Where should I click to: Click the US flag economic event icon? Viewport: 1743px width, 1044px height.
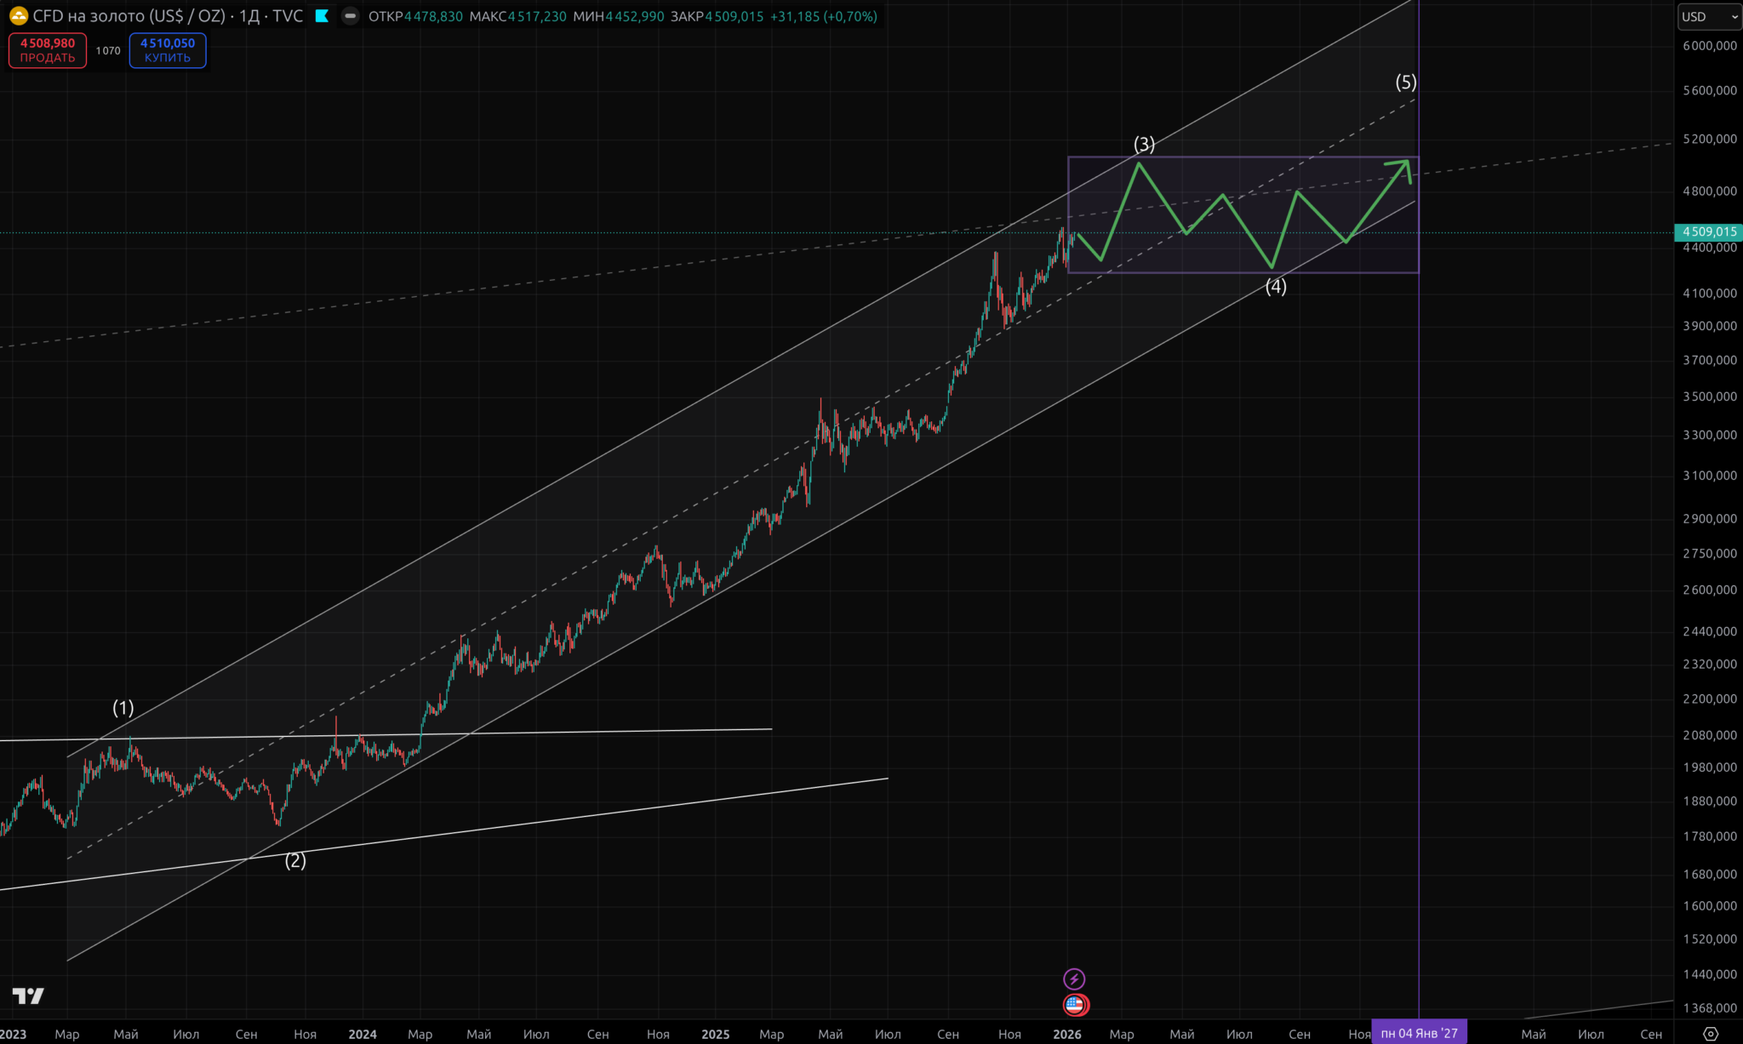[x=1075, y=1005]
